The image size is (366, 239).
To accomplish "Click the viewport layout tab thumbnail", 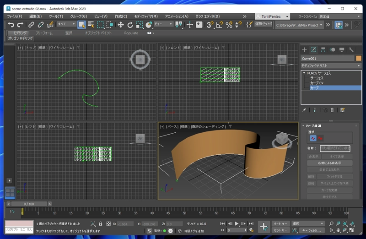I will [10, 193].
